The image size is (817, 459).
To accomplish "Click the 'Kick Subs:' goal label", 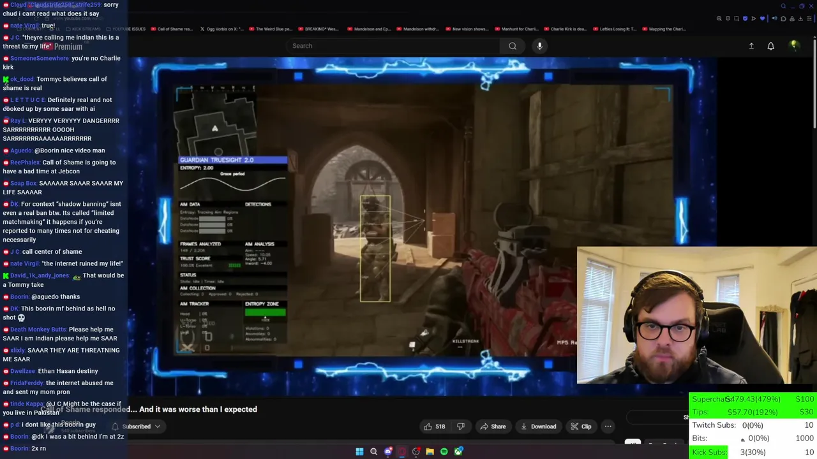I will [x=709, y=452].
